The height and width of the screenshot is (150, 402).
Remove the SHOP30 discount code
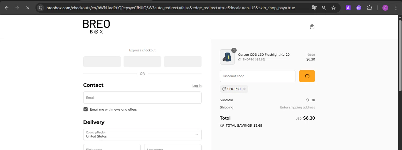click(244, 89)
